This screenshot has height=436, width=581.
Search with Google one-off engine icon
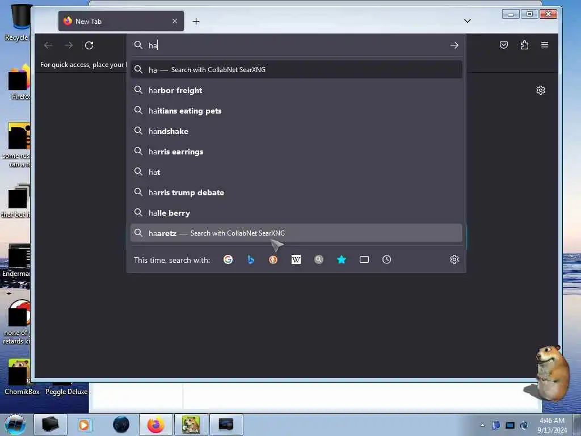coord(228,259)
